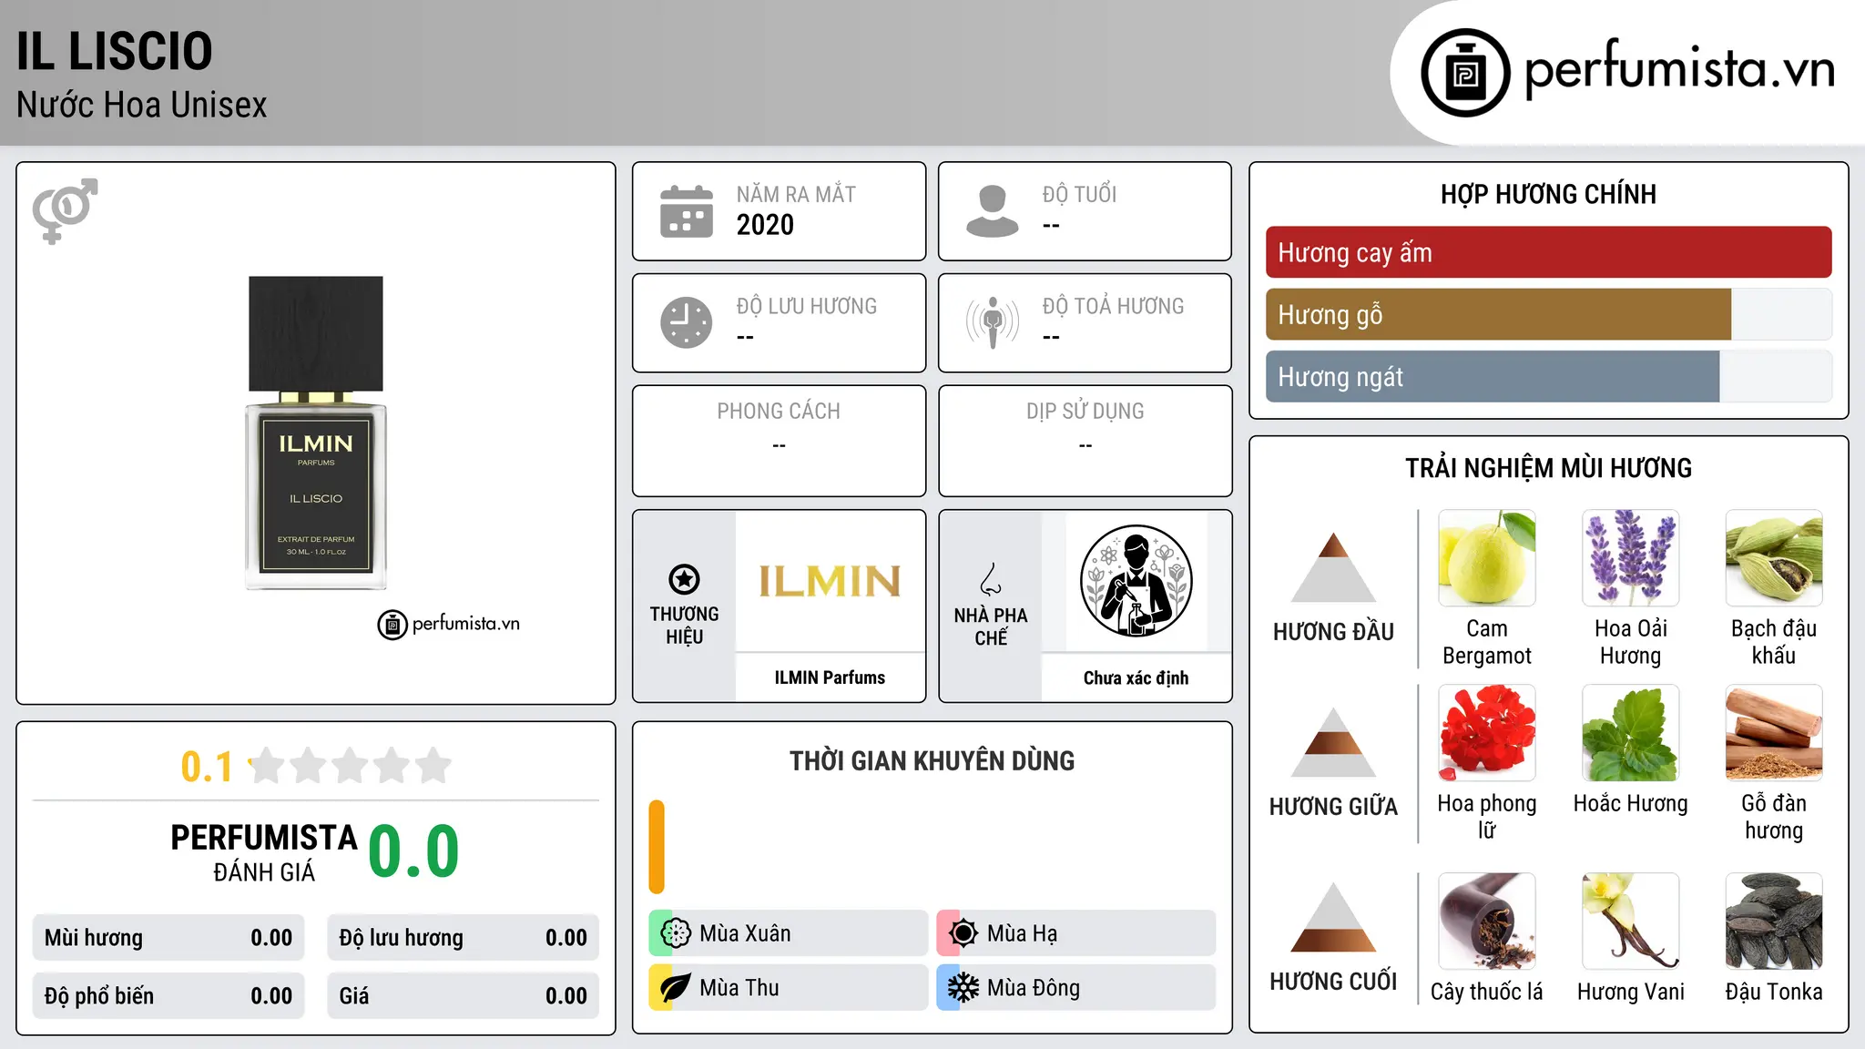The width and height of the screenshot is (1865, 1049).
Task: Click the perfumista.vn bottle logo icon
Action: pos(1465,73)
